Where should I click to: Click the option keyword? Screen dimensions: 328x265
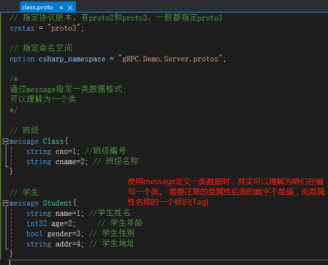[22, 59]
